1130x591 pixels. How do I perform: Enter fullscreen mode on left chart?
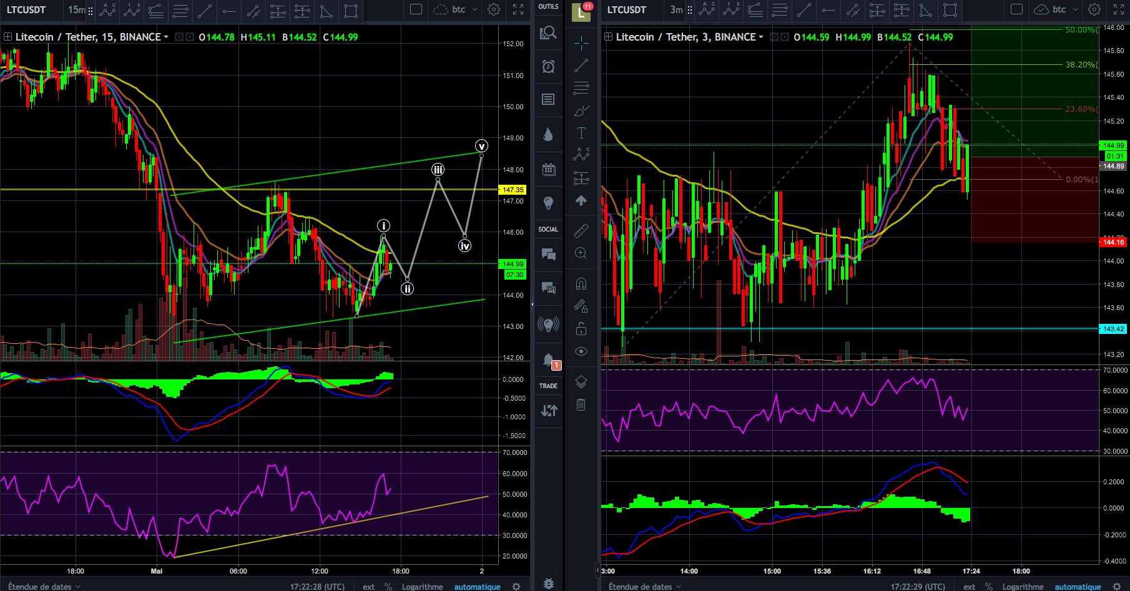click(x=518, y=9)
